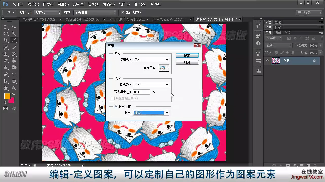Select the Horizontal Type tool
Screen dimensions: 325x182
14,75
